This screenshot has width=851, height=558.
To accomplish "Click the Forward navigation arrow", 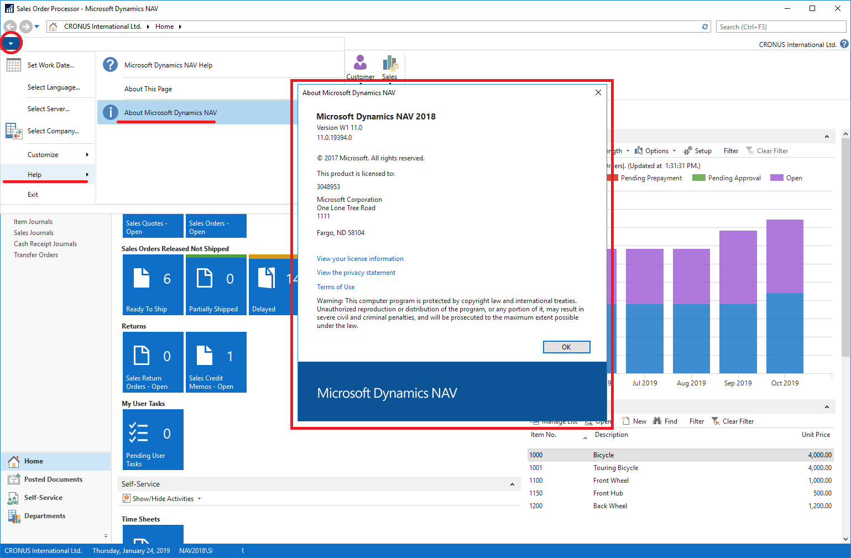I will [x=25, y=27].
